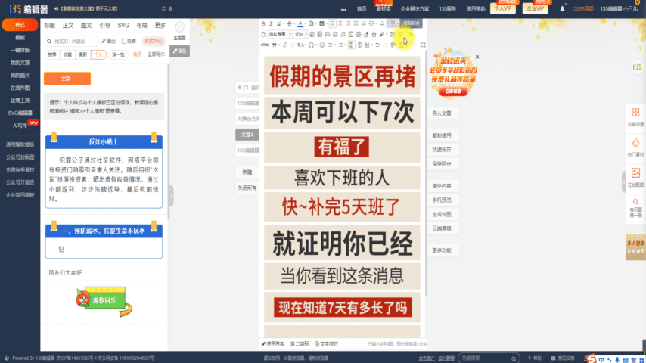Image resolution: width=646 pixels, height=363 pixels.
Task: Open the notification bell
Action: tap(562, 8)
